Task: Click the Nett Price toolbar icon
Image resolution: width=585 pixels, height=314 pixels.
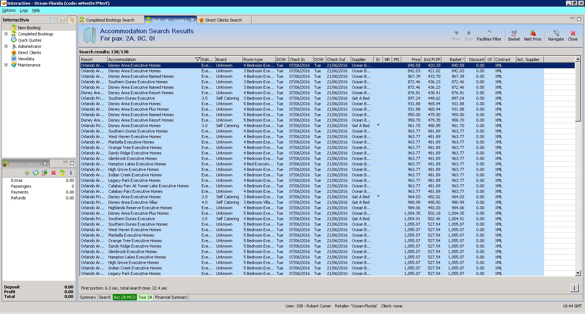Action: click(x=532, y=35)
